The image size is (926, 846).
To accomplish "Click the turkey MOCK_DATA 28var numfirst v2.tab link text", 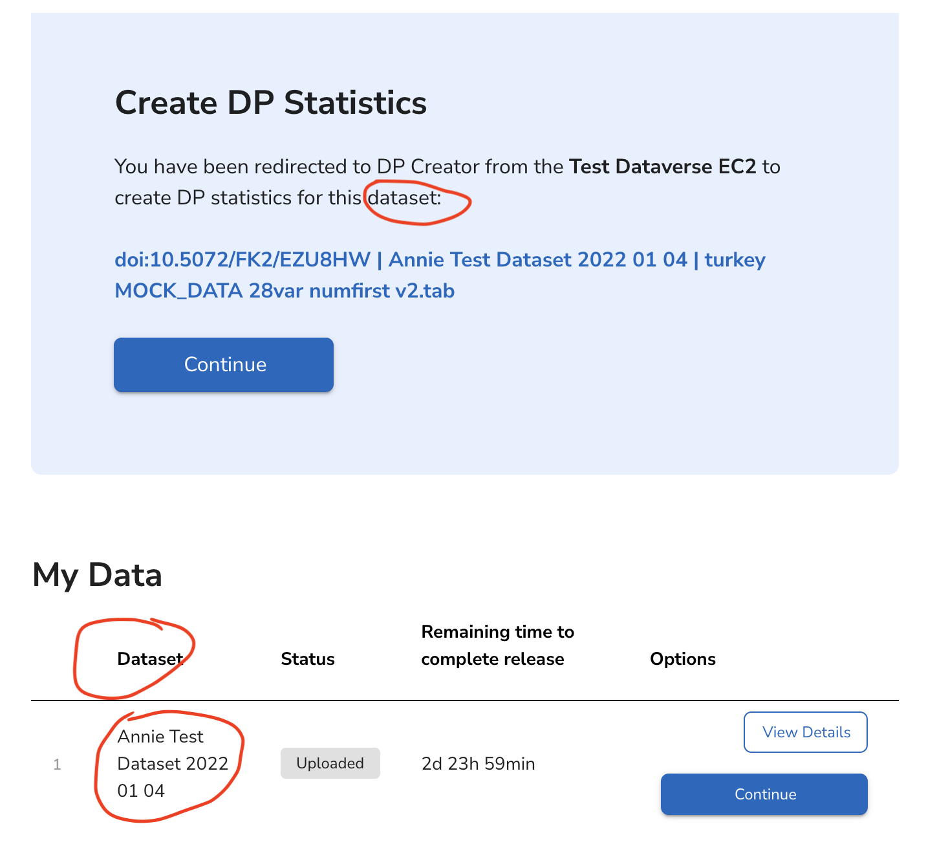I will point(285,290).
